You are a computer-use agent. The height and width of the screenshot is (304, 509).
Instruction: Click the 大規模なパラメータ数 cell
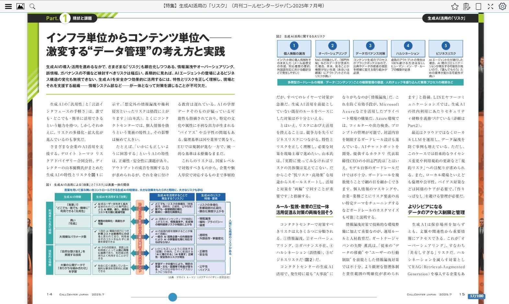(x=73, y=237)
